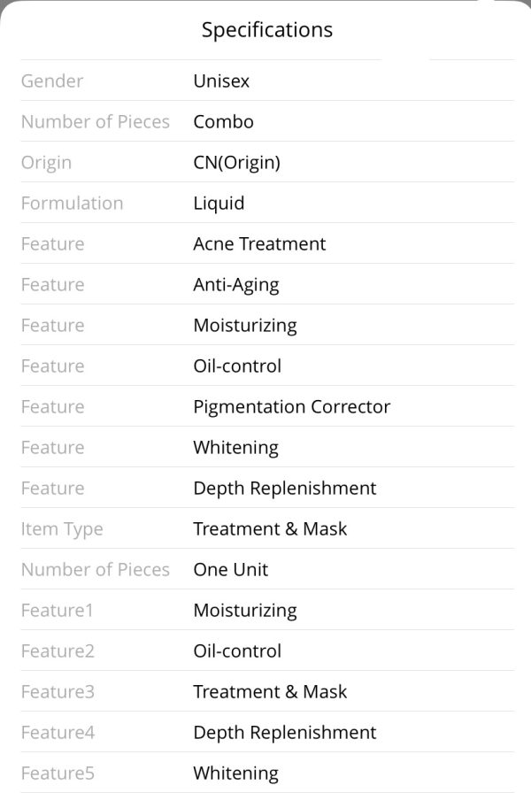Tap the Combo value

[x=224, y=122]
